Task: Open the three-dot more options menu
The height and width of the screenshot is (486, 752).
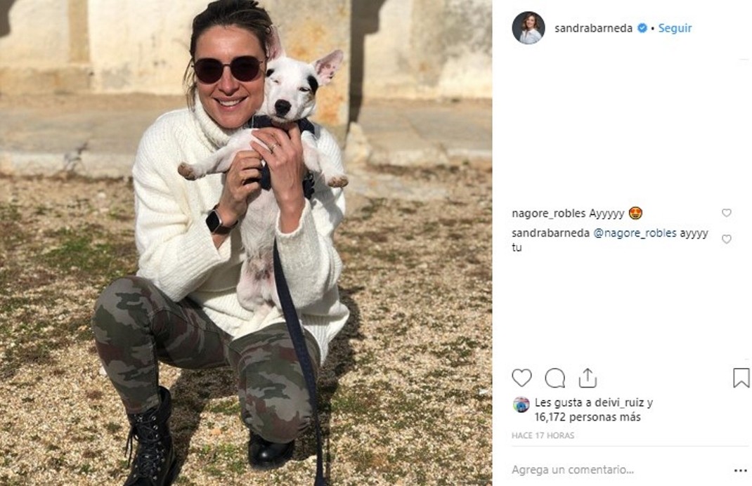Action: pos(741,471)
